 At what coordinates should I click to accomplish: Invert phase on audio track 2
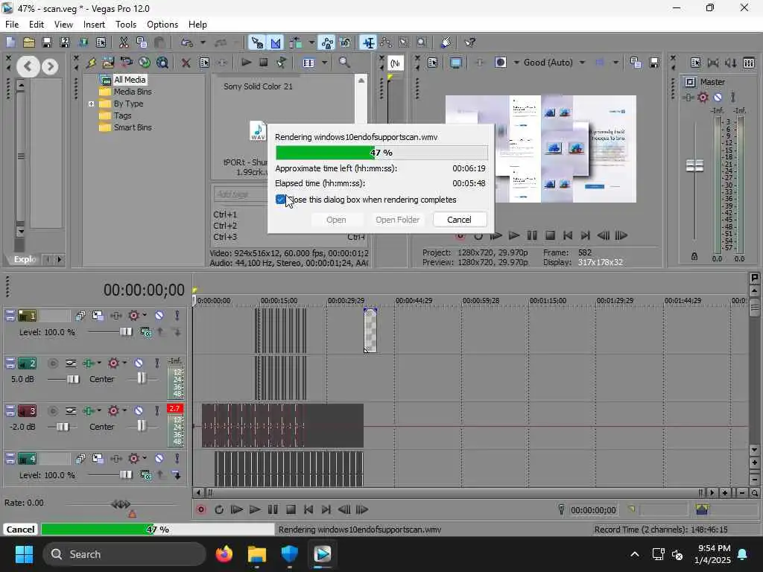[x=71, y=363]
